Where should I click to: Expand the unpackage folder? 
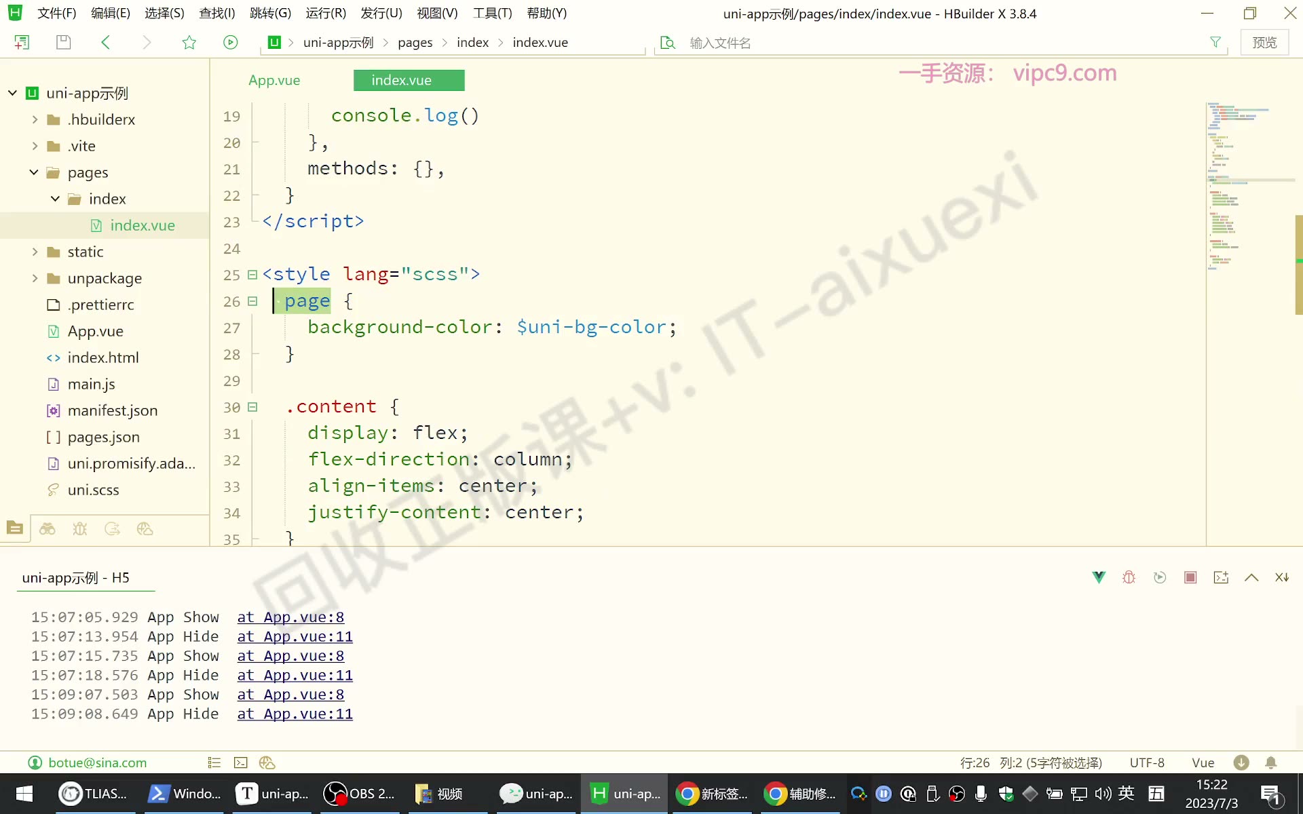(x=35, y=278)
